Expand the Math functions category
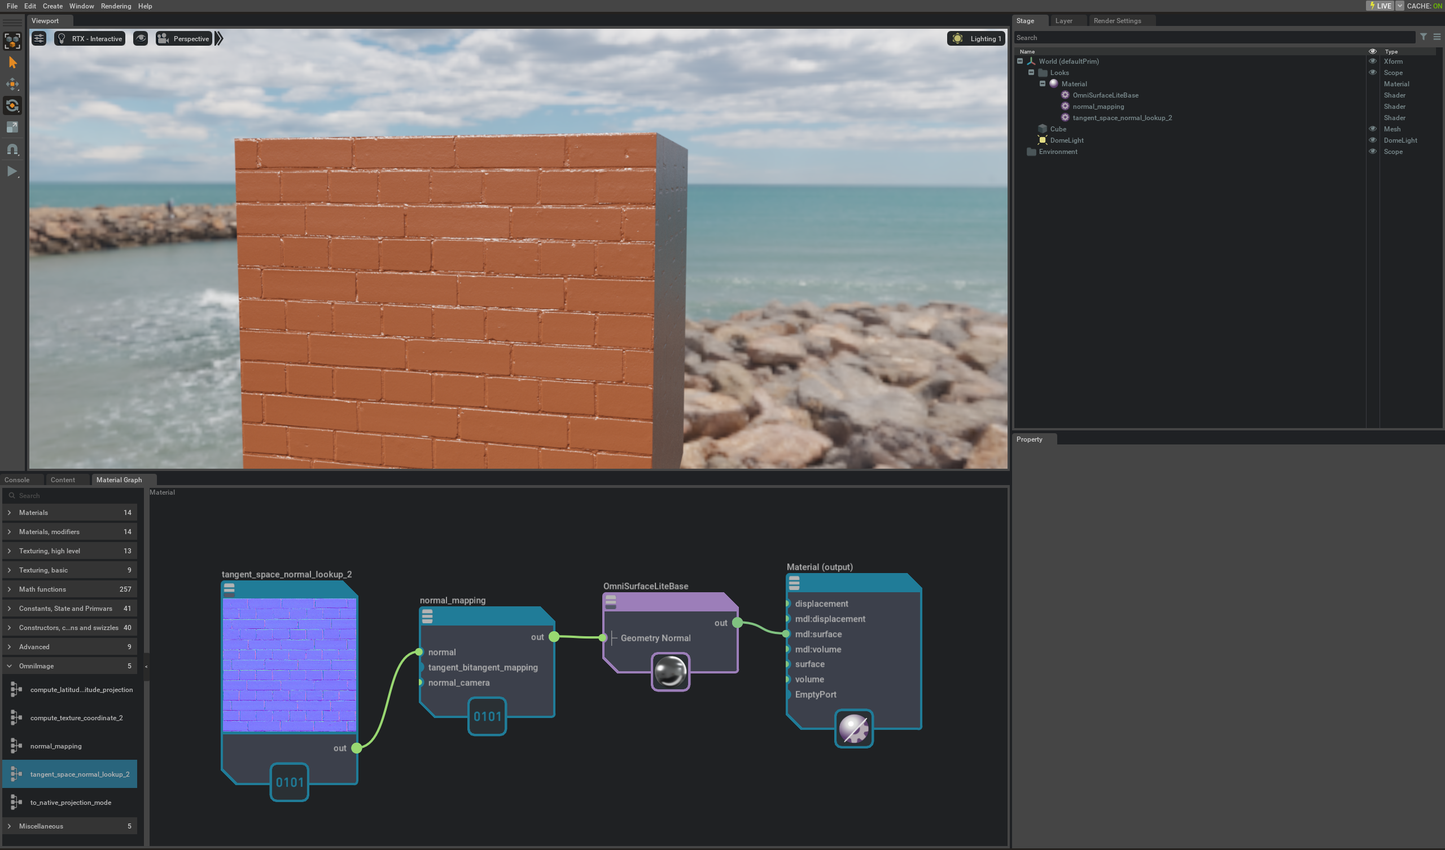This screenshot has width=1445, height=850. (x=10, y=589)
